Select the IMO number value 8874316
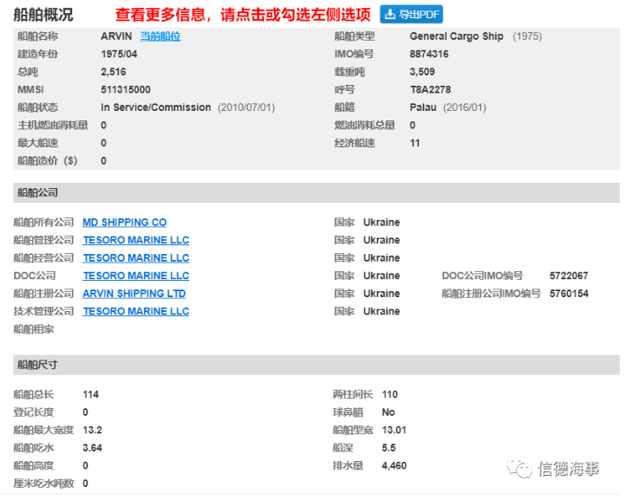The width and height of the screenshot is (625, 500). coord(429,54)
